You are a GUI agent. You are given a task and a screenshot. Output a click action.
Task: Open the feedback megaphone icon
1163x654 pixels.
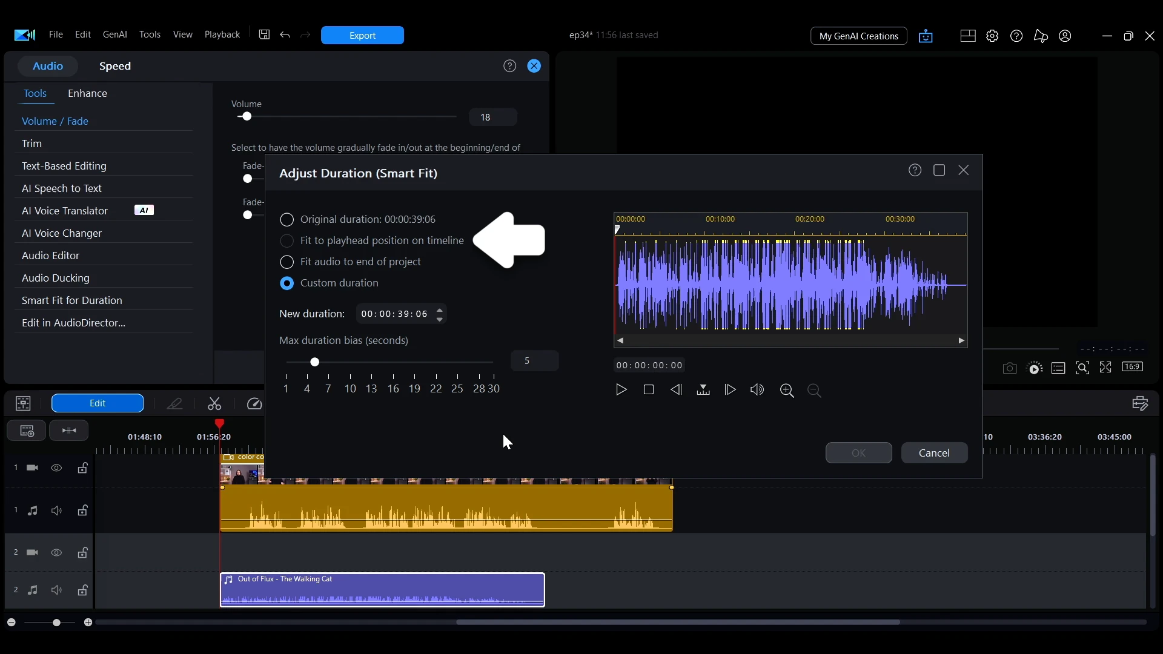click(x=1041, y=36)
